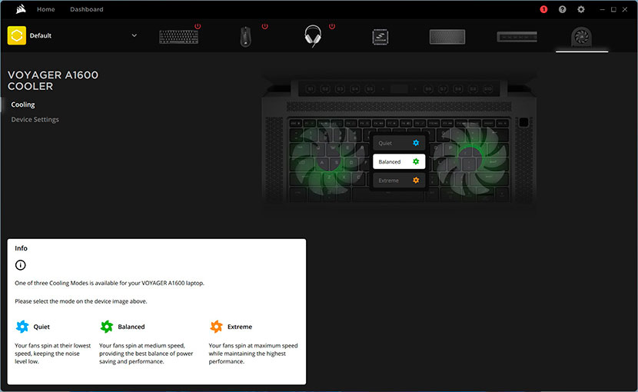Screen dimensions: 638x392
Task: Click the power indicator above the keyboard
Action: pos(198,26)
